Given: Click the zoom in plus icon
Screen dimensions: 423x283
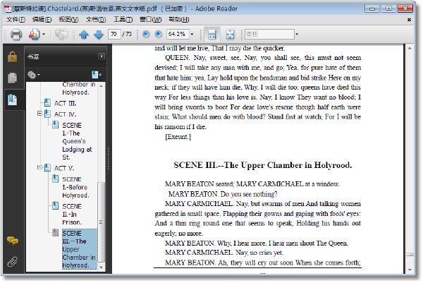Looking at the screenshot, I should point(159,35).
